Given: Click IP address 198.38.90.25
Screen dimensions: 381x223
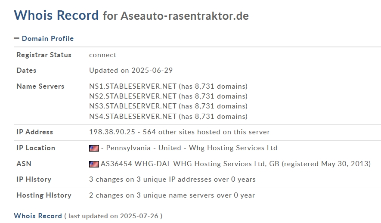Looking at the screenshot, I should (x=112, y=132).
